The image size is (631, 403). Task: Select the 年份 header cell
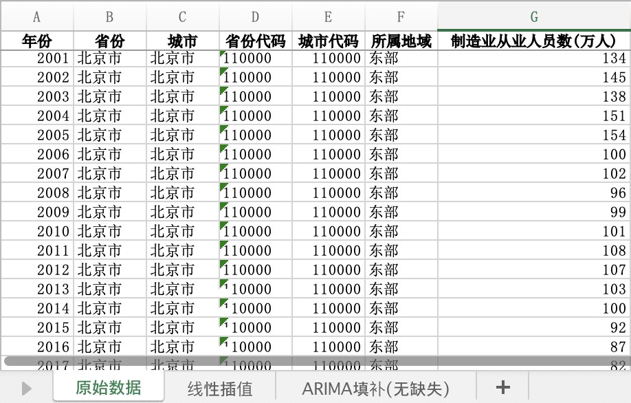[x=37, y=41]
